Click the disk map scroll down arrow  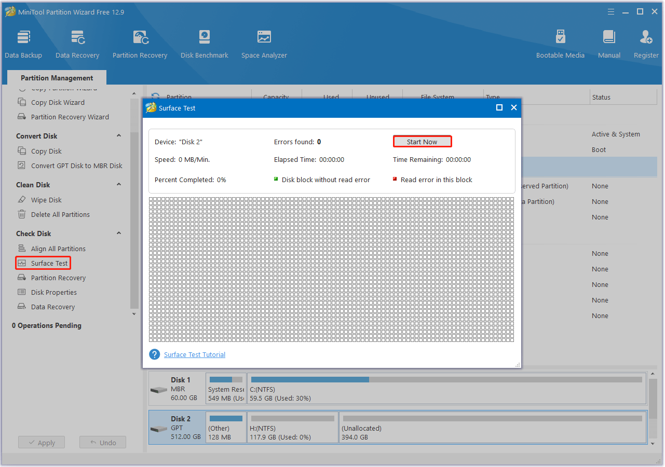(653, 443)
